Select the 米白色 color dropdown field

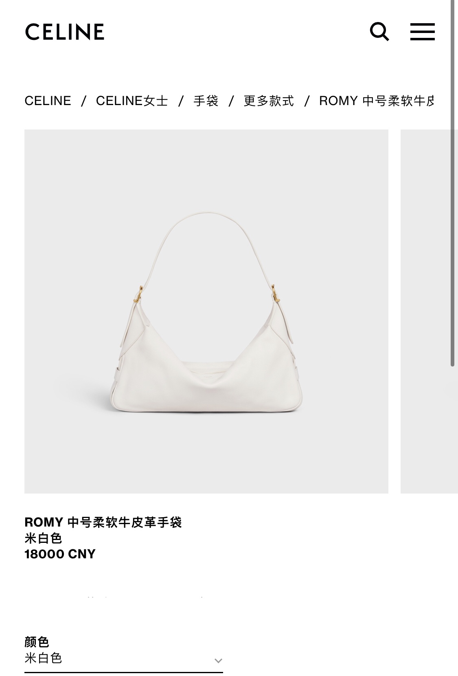[124, 658]
